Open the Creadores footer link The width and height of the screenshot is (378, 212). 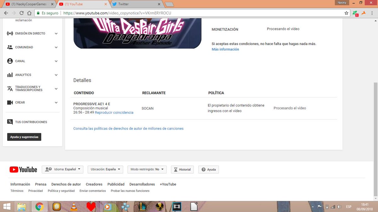(94, 184)
